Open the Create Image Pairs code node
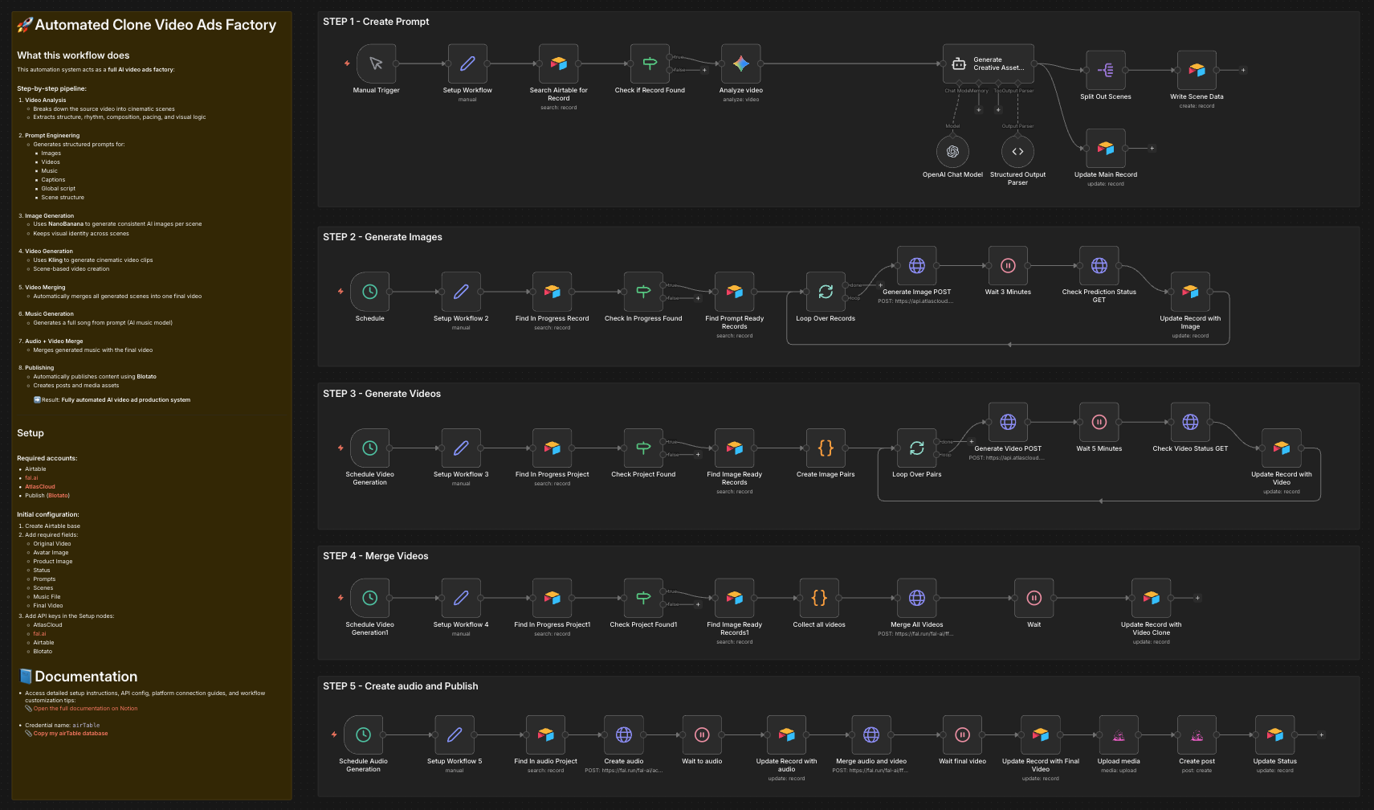1374x810 pixels. pos(825,449)
